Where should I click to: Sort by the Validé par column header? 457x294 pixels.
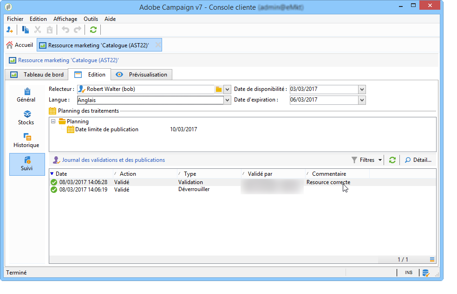pos(274,174)
